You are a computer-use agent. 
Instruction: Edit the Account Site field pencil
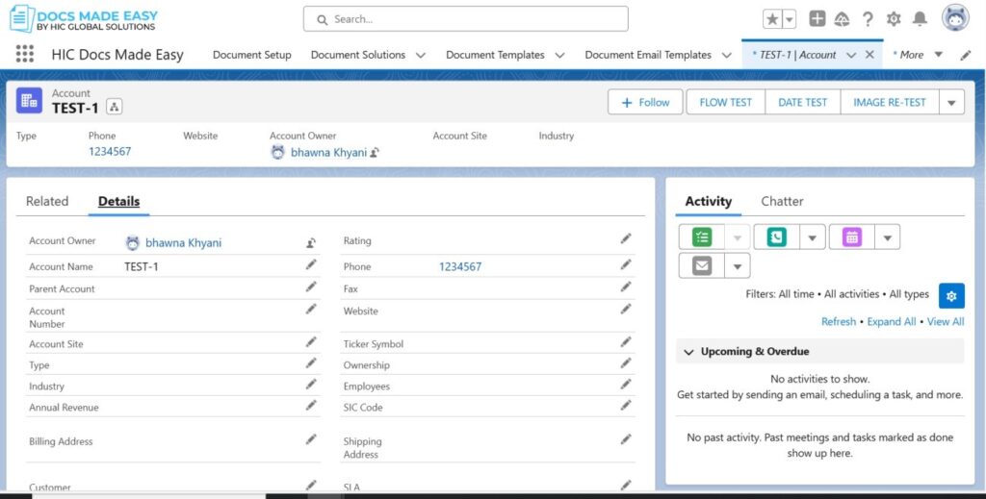311,342
